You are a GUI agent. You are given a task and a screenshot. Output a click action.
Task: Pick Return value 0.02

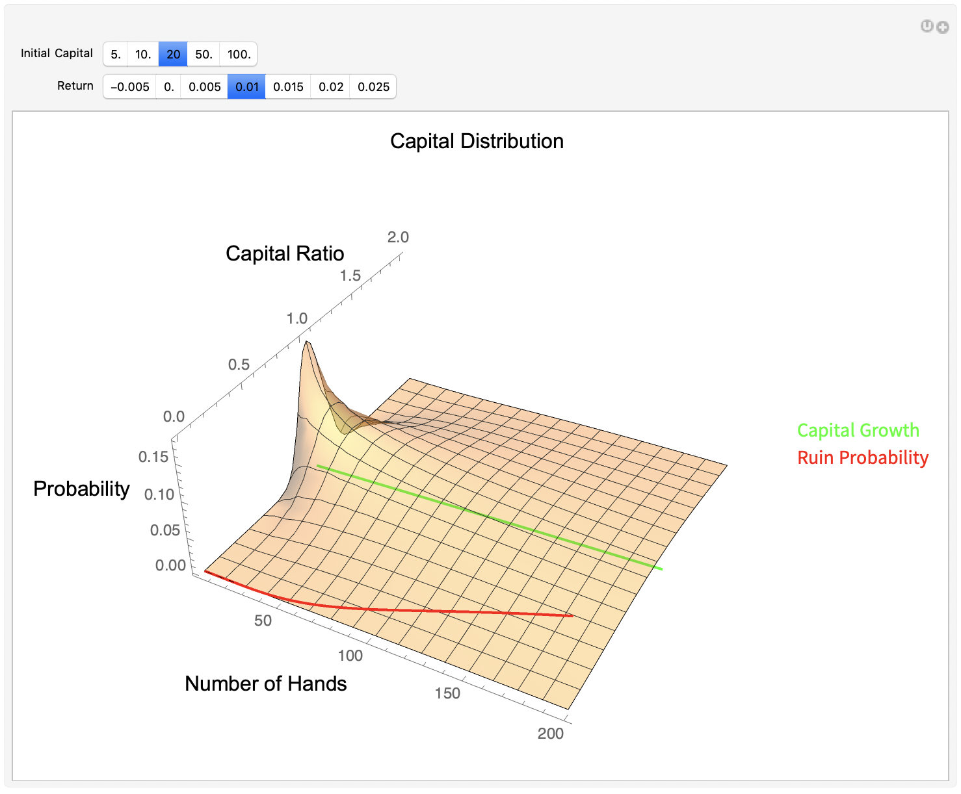330,86
